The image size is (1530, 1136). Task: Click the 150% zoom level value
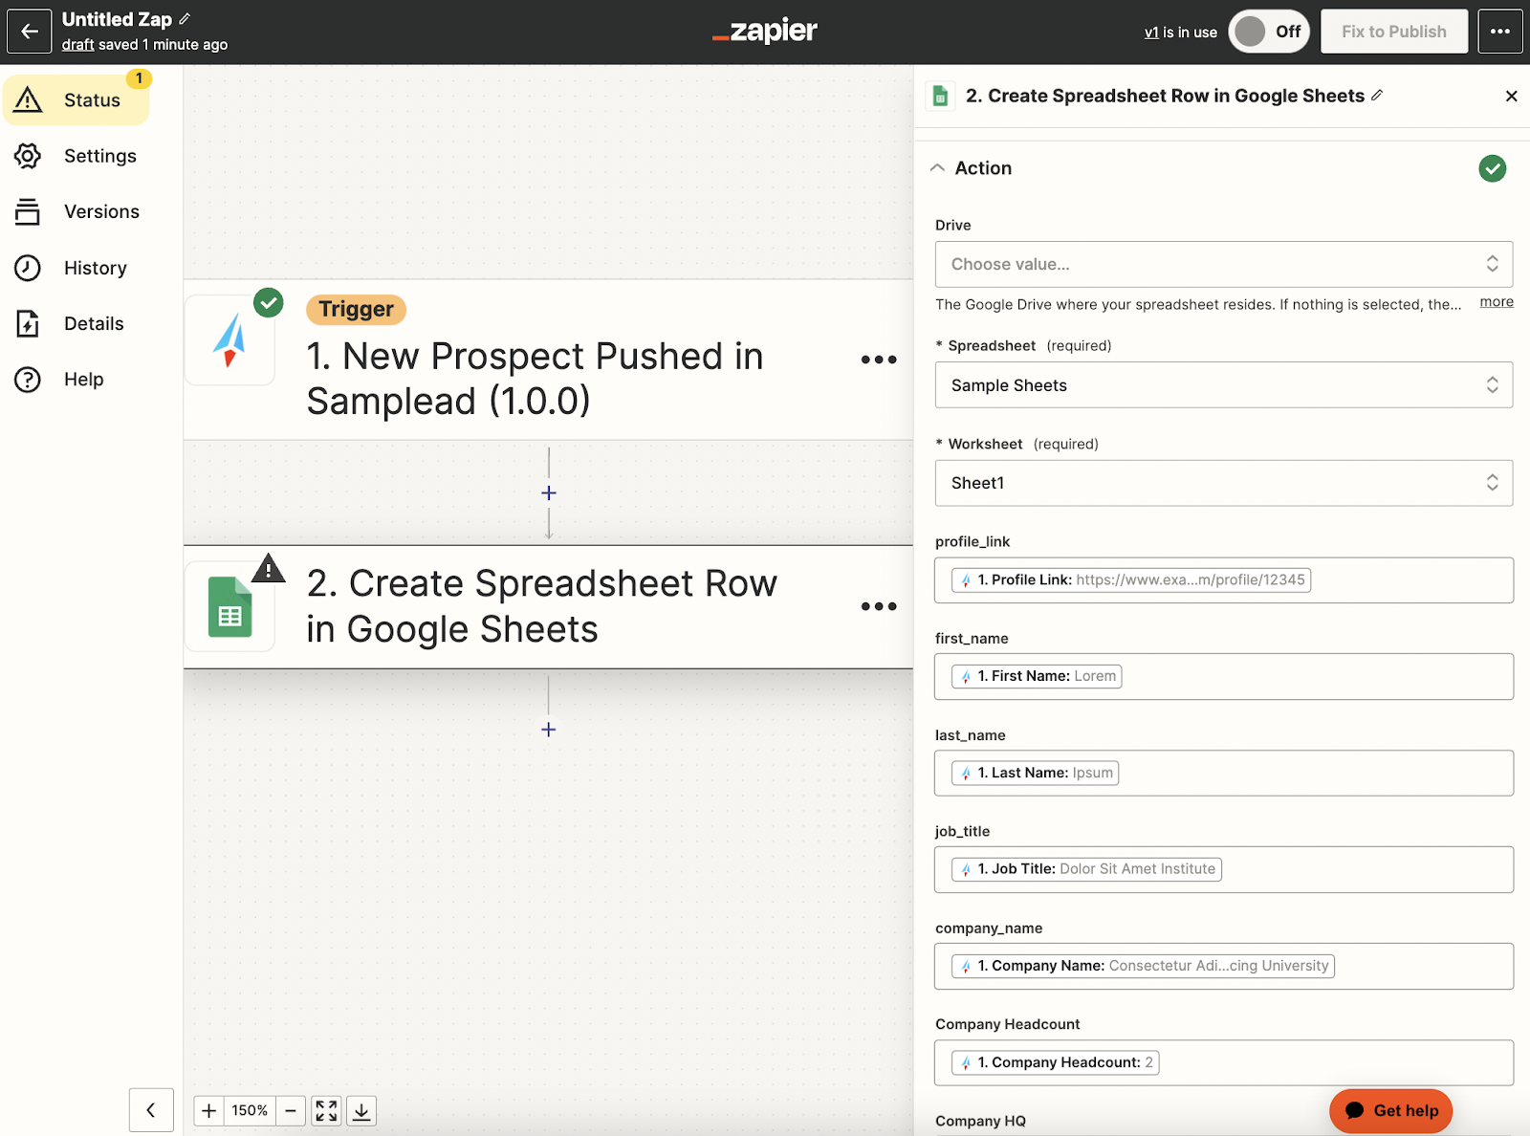click(x=250, y=1110)
